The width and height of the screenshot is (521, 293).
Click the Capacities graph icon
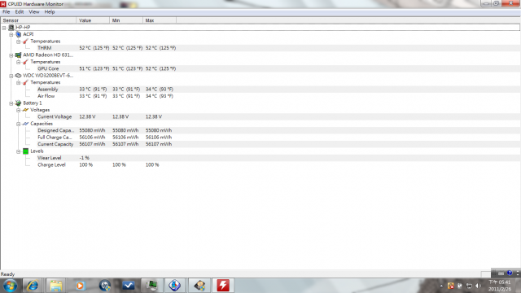pos(25,124)
